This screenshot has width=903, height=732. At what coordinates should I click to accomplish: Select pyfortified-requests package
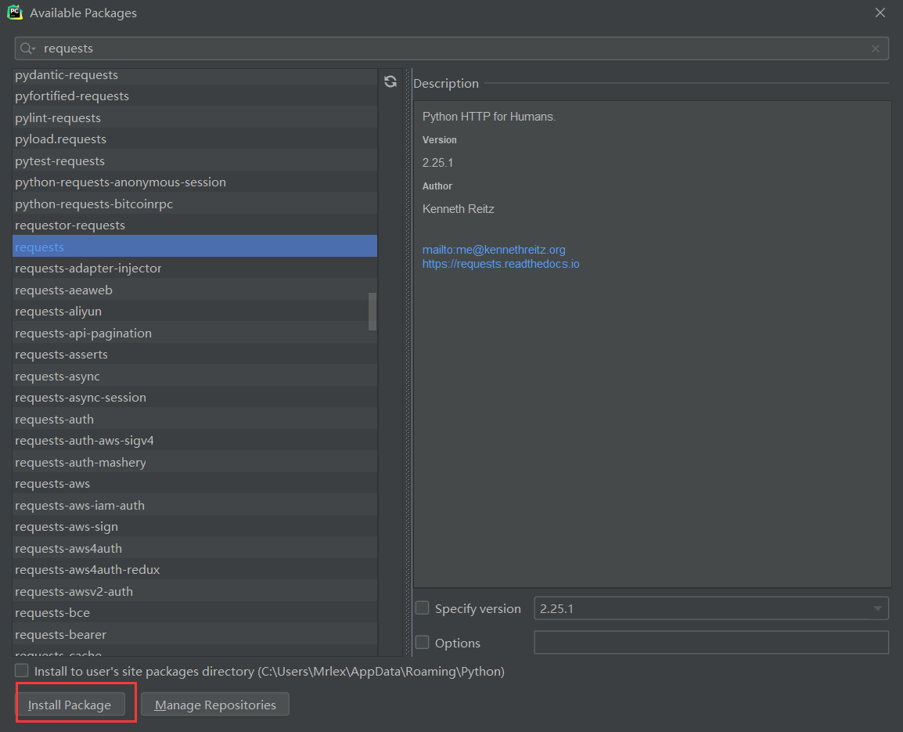coord(195,96)
